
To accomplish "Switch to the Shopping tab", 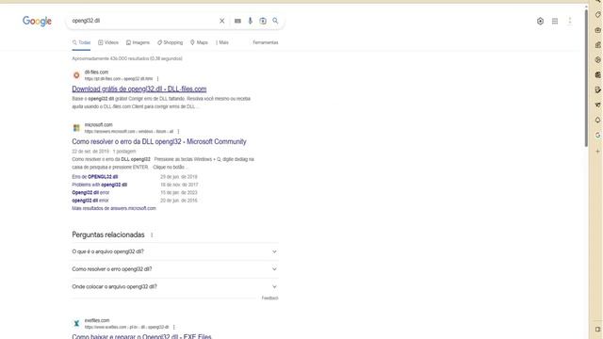I will click(x=170, y=42).
